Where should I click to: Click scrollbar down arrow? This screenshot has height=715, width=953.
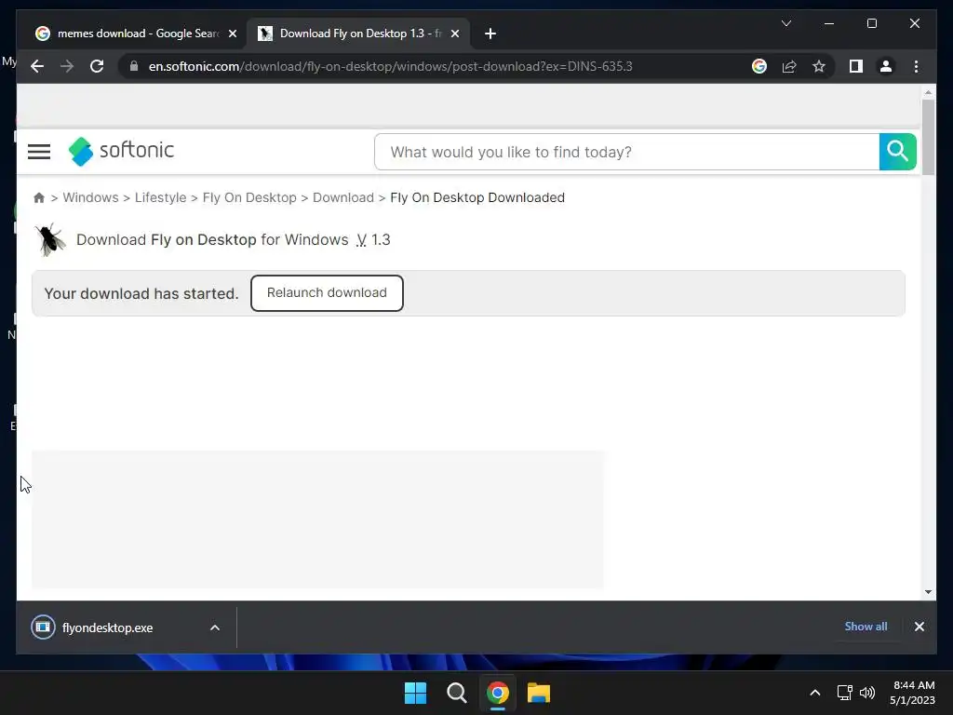(x=928, y=591)
